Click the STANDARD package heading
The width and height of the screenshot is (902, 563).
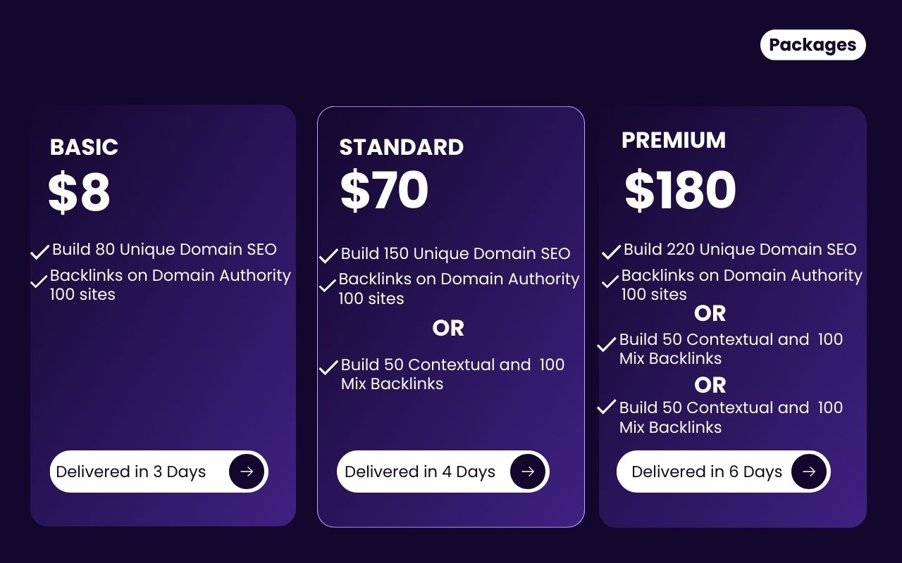coord(401,147)
